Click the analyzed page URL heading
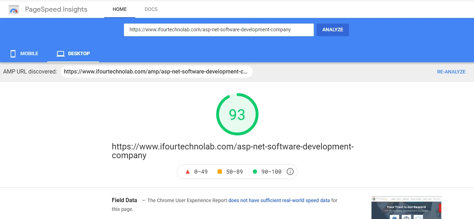The width and height of the screenshot is (474, 219). [233, 151]
